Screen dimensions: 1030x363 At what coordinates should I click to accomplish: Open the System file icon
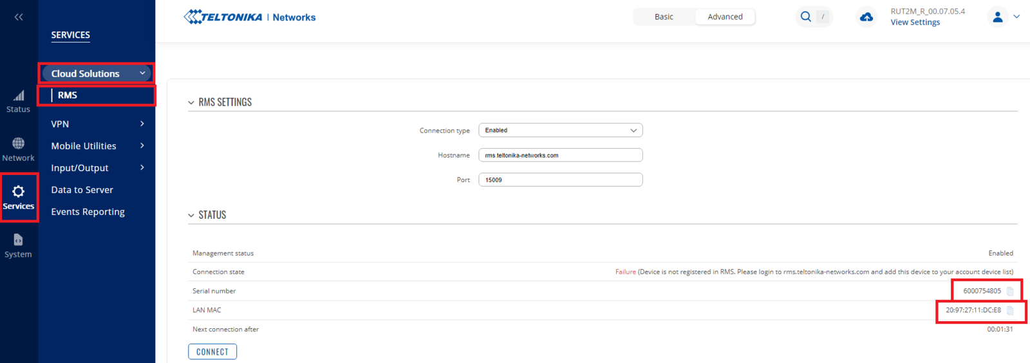click(19, 240)
